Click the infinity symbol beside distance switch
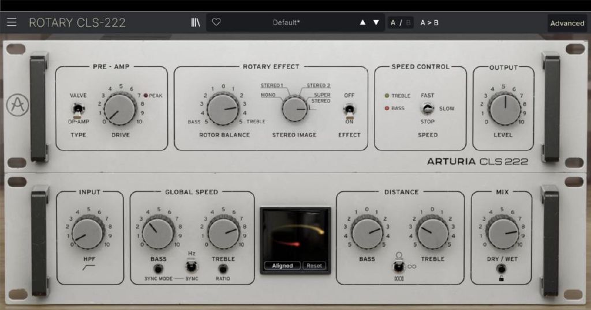Viewport: 591px width, 310px height. tap(412, 267)
